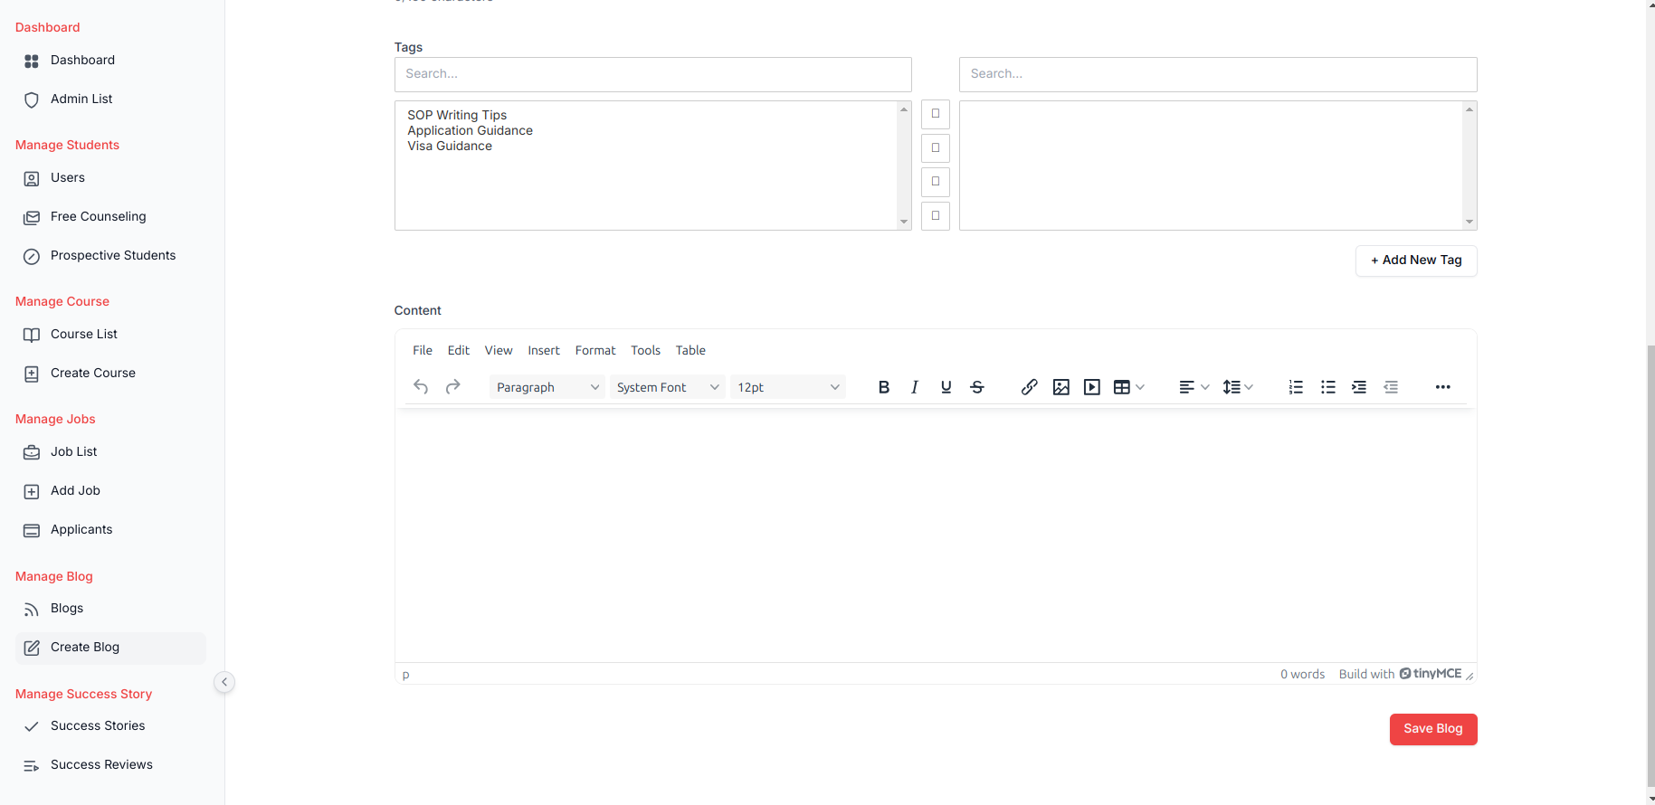Insert a bulleted list
1655x805 pixels.
(1328, 387)
